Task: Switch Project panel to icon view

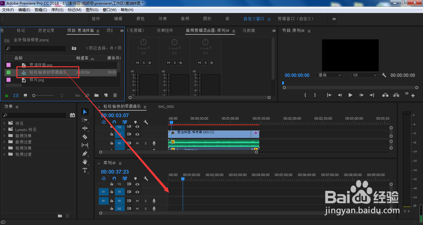Action: click(x=25, y=95)
